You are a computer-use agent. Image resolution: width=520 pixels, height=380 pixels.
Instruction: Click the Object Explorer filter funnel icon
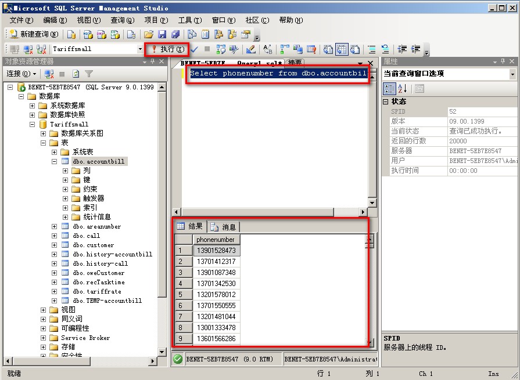click(x=88, y=74)
